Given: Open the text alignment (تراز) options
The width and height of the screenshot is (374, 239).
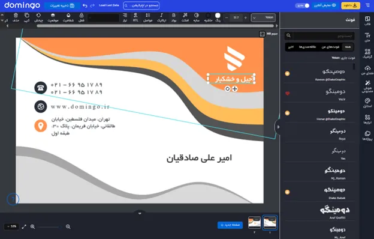Looking at the screenshot, I should 125,17.
